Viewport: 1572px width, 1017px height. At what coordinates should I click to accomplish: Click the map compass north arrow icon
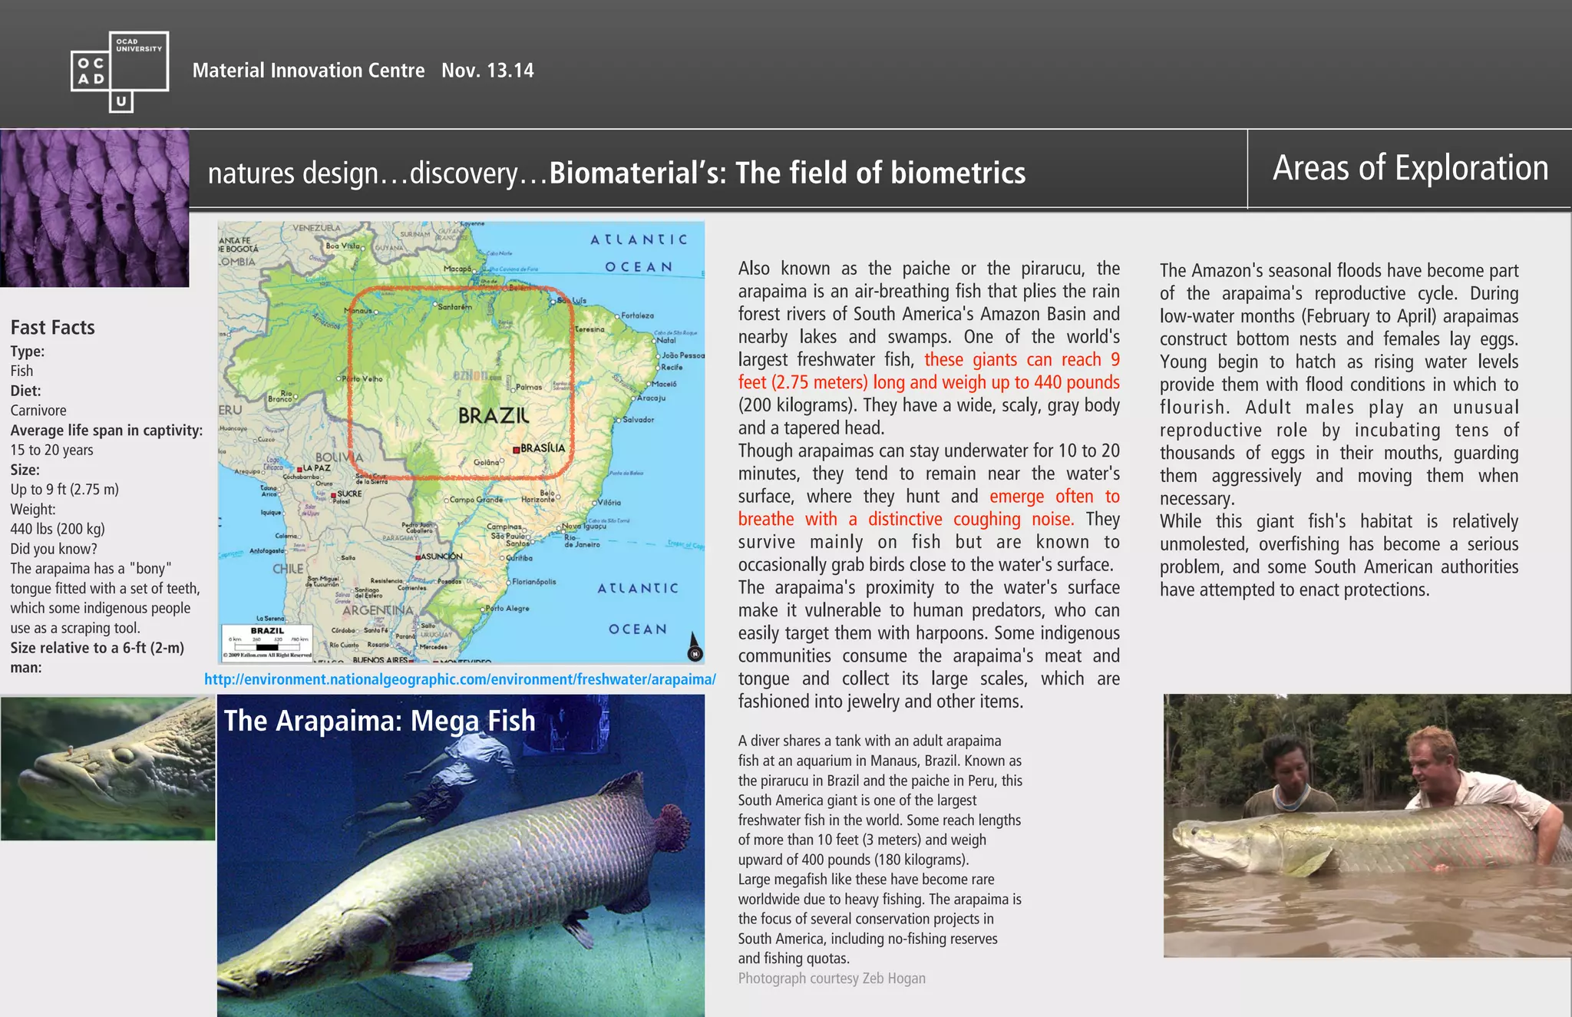pyautogui.click(x=694, y=646)
